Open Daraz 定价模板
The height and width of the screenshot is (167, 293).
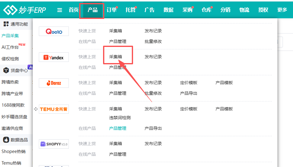pyautogui.click(x=189, y=83)
